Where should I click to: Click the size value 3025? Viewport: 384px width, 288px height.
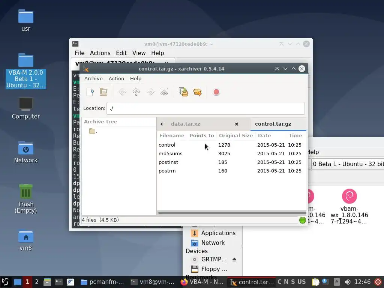coord(224,153)
